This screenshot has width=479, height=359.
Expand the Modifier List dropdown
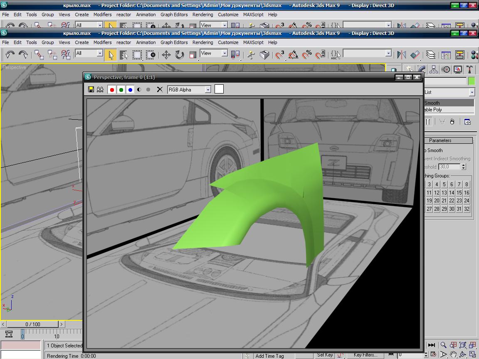click(472, 92)
